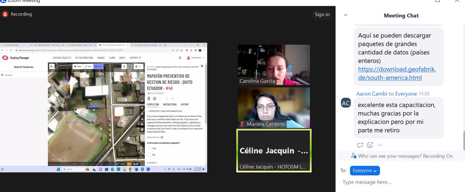Click the Redo arrow in editor
Screen dimensions: 465x192
pos(129,66)
